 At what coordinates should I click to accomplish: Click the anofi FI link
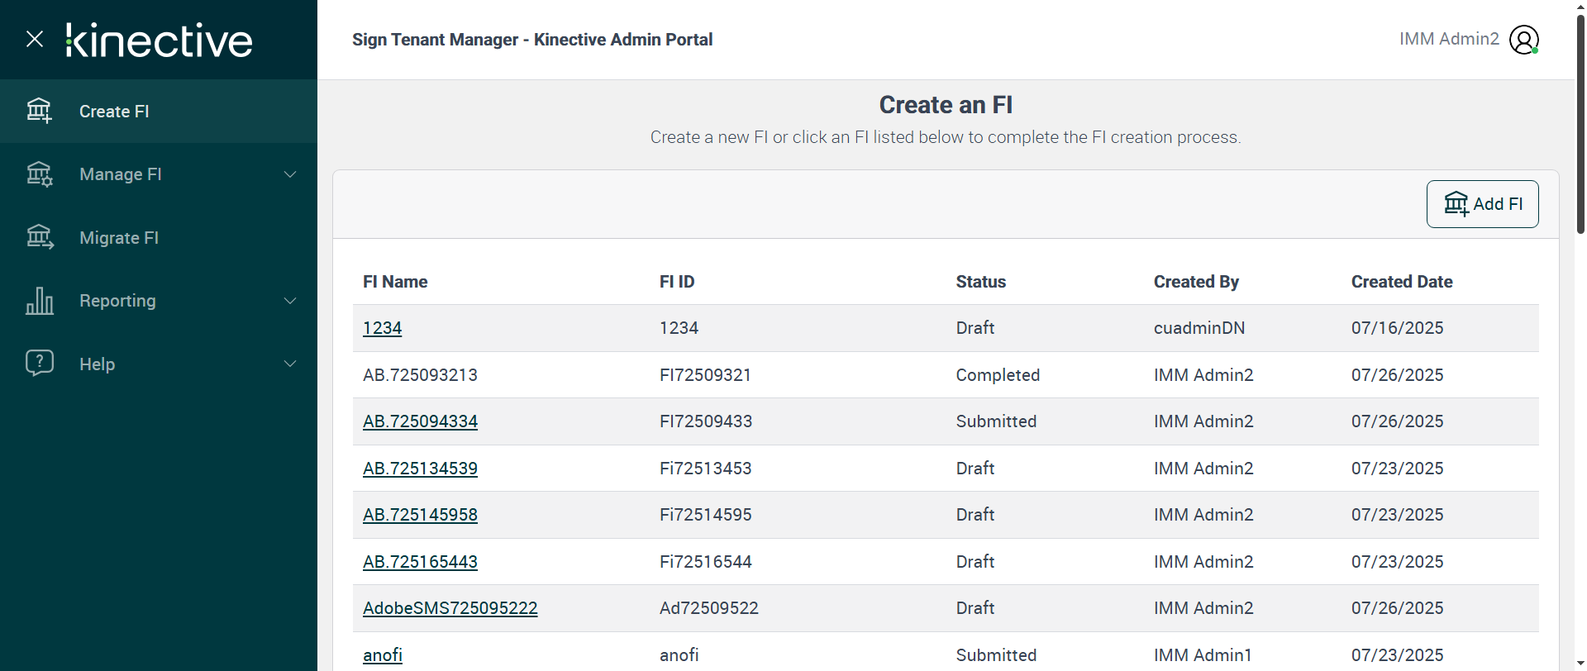pyautogui.click(x=383, y=655)
